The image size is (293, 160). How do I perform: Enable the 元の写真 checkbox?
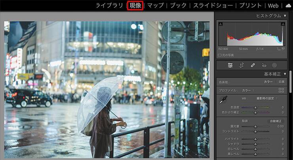tap(220, 55)
